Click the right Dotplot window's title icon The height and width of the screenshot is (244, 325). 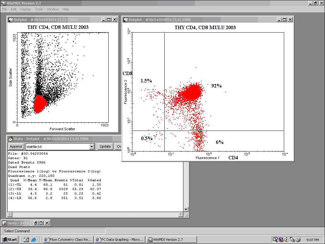pos(125,20)
